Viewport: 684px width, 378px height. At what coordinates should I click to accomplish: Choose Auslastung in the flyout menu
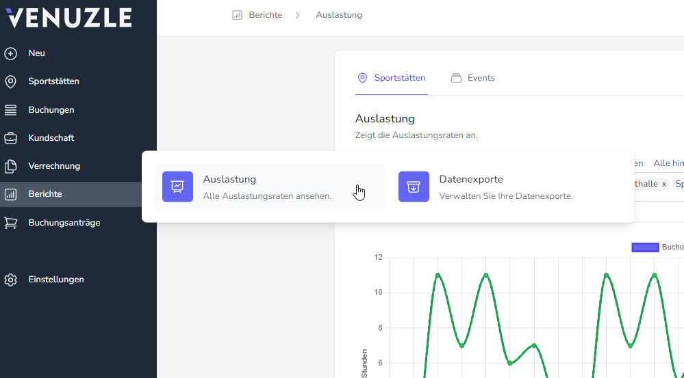click(270, 187)
